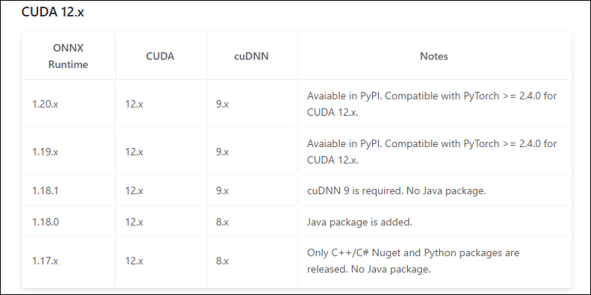
Task: Click the cuDNN 8.x cell in 1.17.x row
Action: point(222,261)
